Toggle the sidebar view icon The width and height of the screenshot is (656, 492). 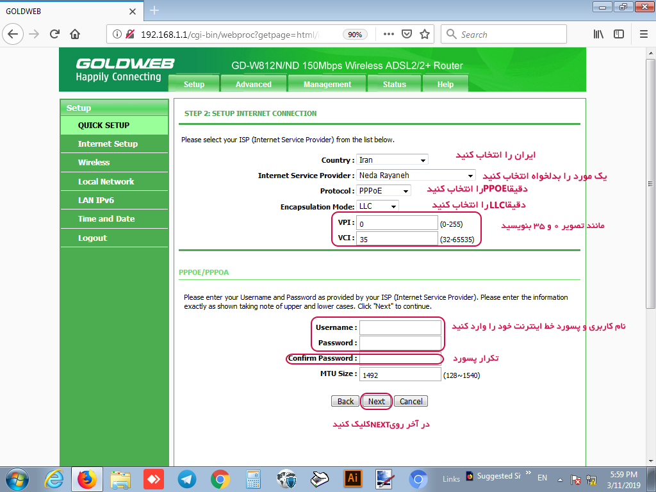point(619,34)
